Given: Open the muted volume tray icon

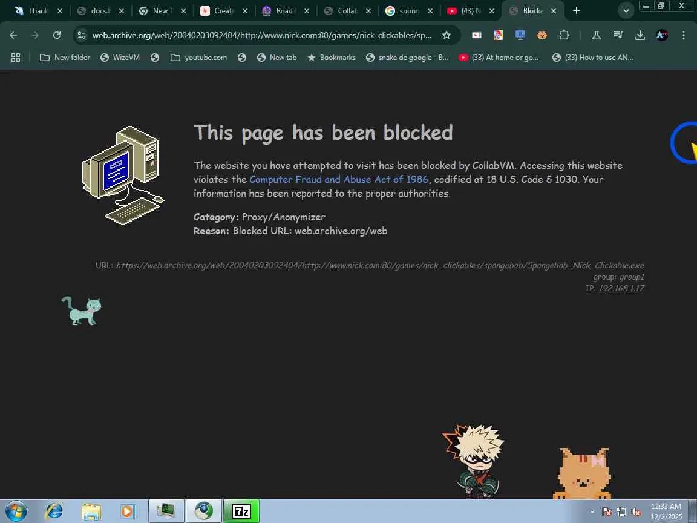Looking at the screenshot, I should click(x=636, y=512).
